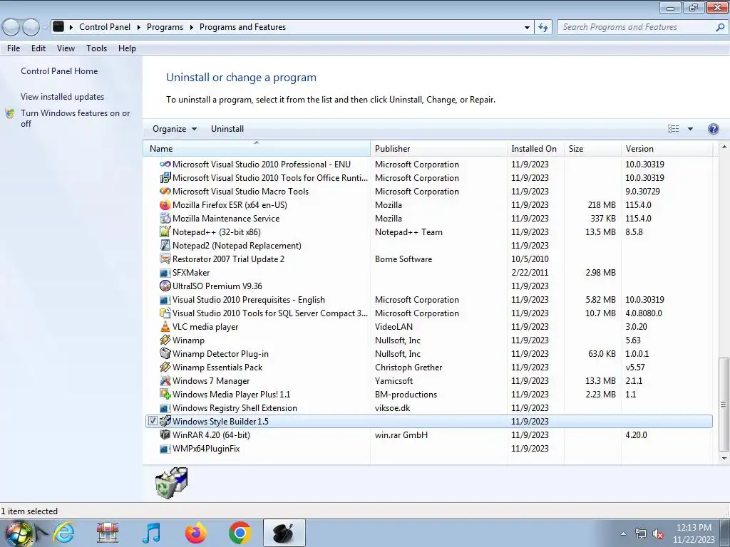The image size is (730, 547).
Task: Click the list scrollbar thumb
Action: click(x=724, y=404)
